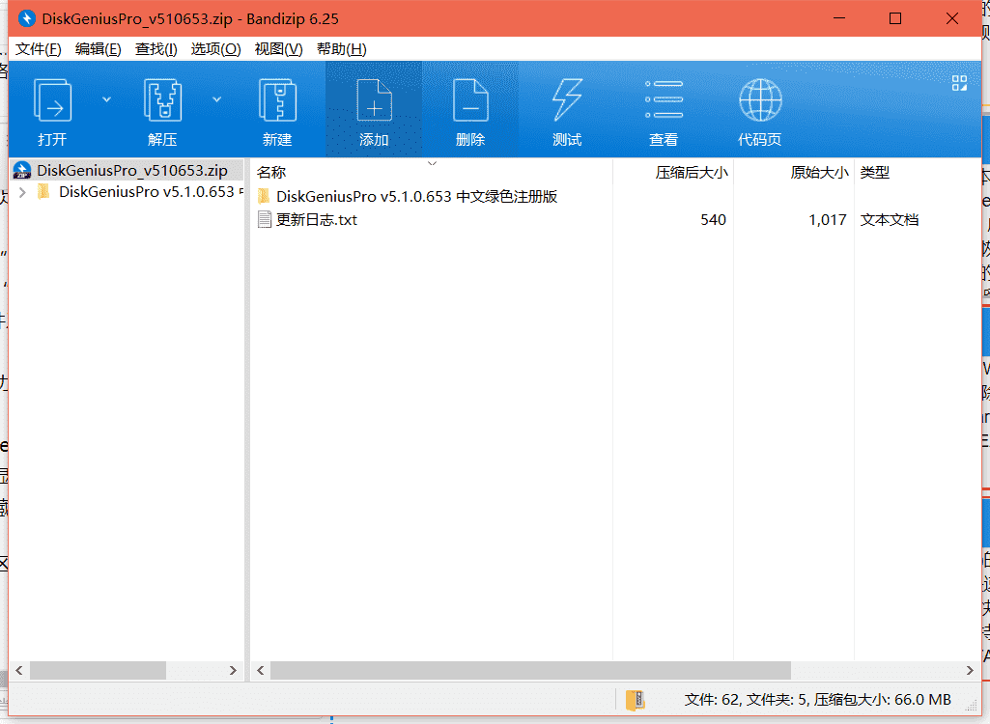Click the file list horizontal scrollbar thumb

530,670
